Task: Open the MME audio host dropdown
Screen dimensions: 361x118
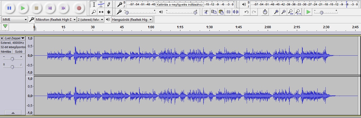Action: (15, 20)
